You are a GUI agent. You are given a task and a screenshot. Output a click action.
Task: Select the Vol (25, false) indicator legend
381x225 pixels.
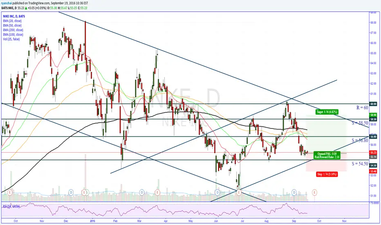click(x=11, y=39)
